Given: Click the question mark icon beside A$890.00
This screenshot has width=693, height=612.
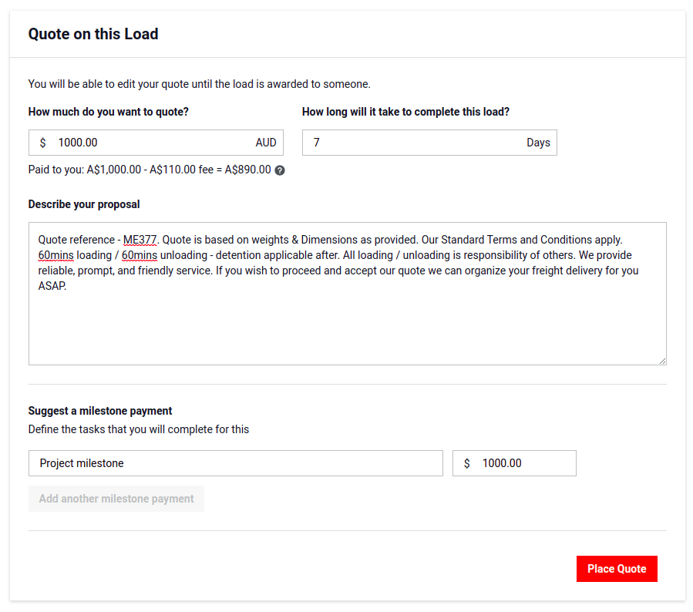Looking at the screenshot, I should click(x=280, y=170).
